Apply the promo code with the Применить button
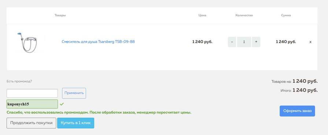The image size is (328, 135). click(x=74, y=93)
